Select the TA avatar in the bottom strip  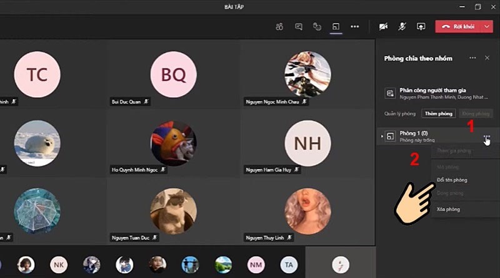point(289,265)
